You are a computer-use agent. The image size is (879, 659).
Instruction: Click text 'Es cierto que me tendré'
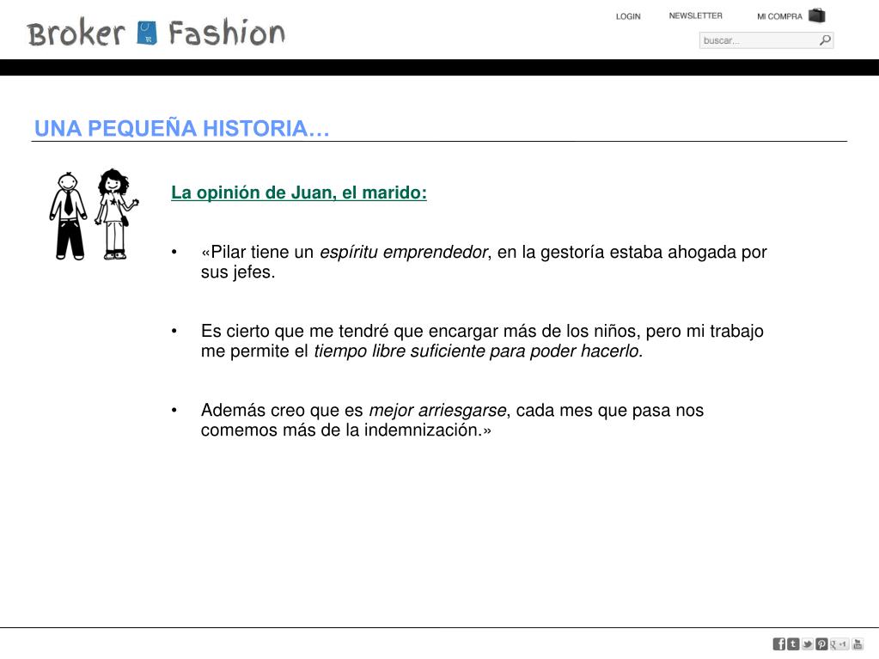pos(295,331)
